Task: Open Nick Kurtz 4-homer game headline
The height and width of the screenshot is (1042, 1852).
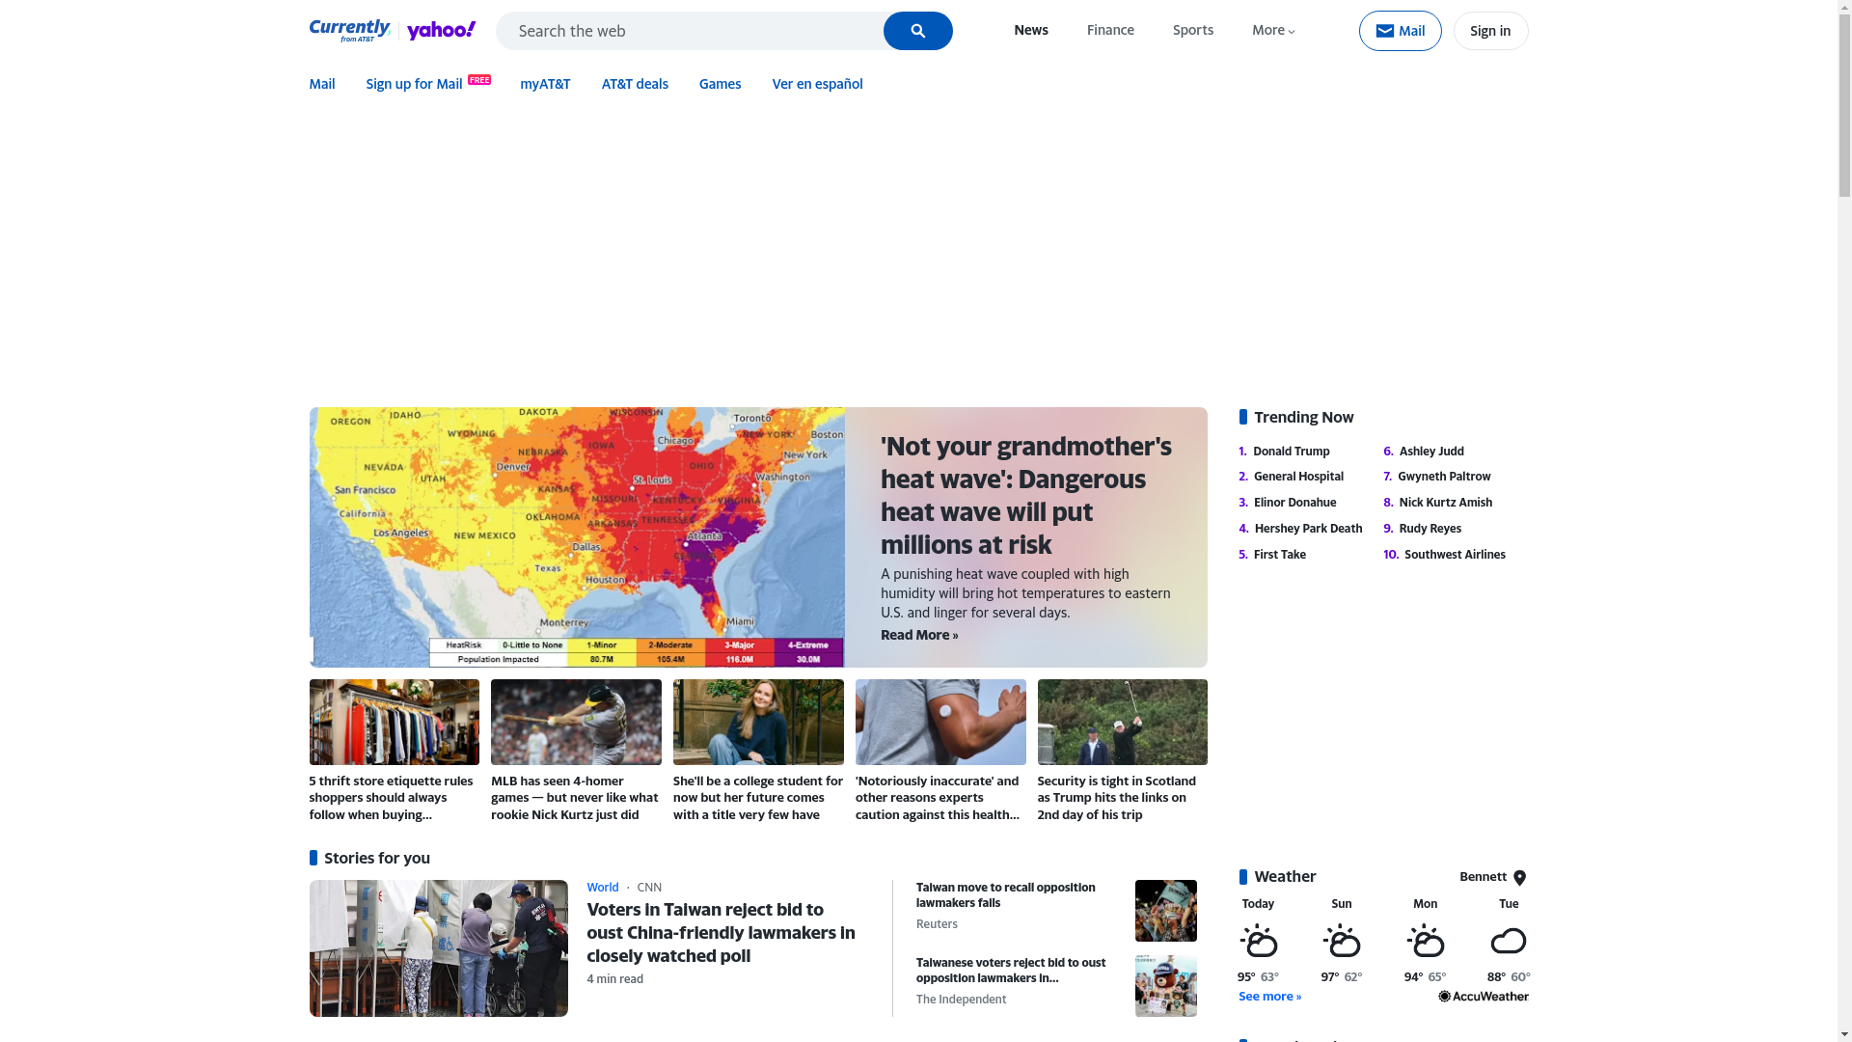Action: point(575,798)
